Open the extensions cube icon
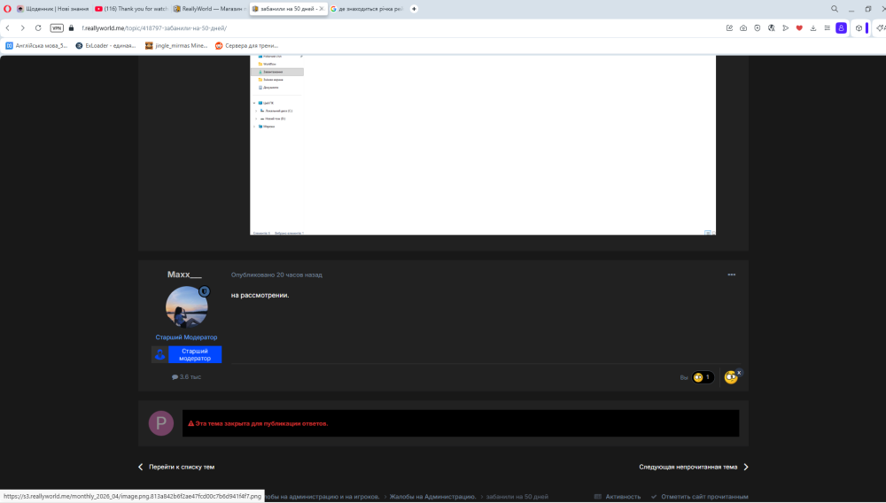Viewport: 886px width, 503px height. click(859, 27)
